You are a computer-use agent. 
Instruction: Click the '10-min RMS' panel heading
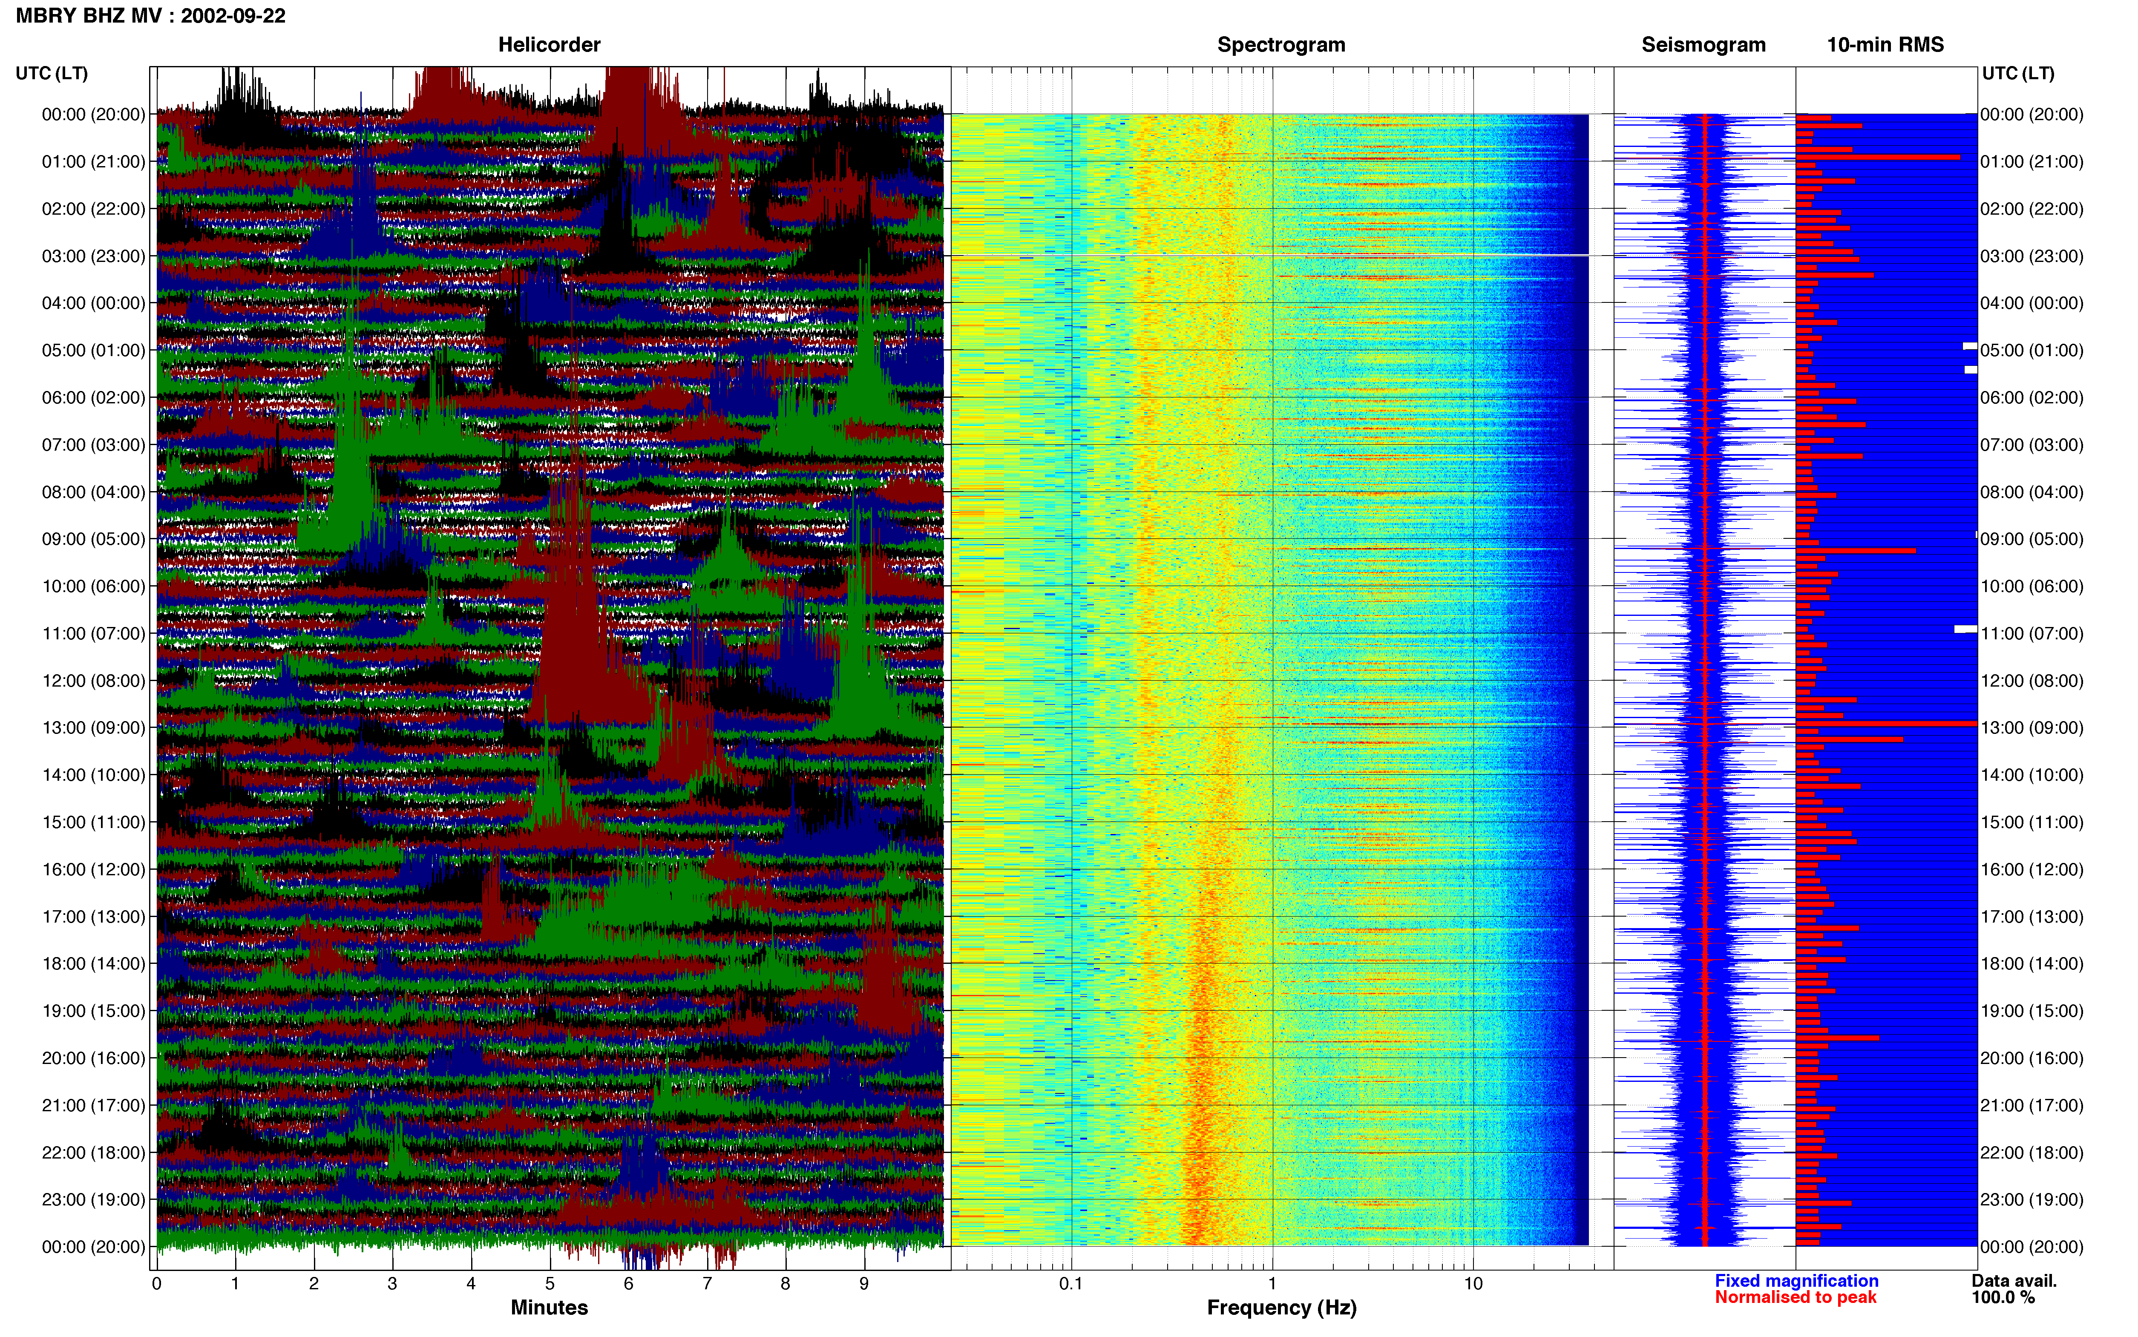(1885, 44)
